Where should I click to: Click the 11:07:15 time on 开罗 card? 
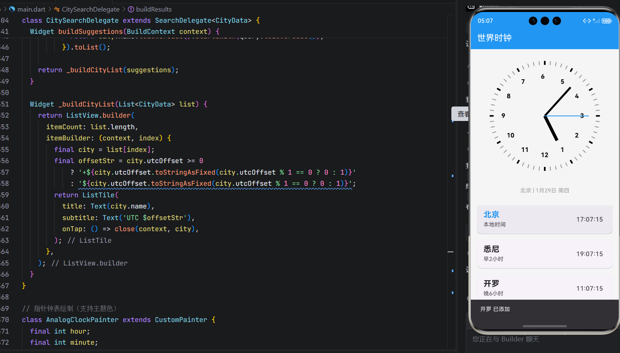click(x=589, y=289)
